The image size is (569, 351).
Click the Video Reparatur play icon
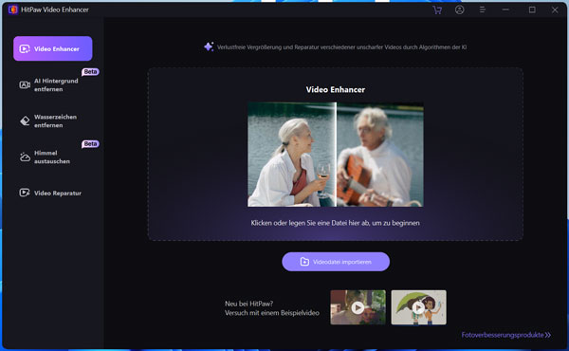coord(25,193)
